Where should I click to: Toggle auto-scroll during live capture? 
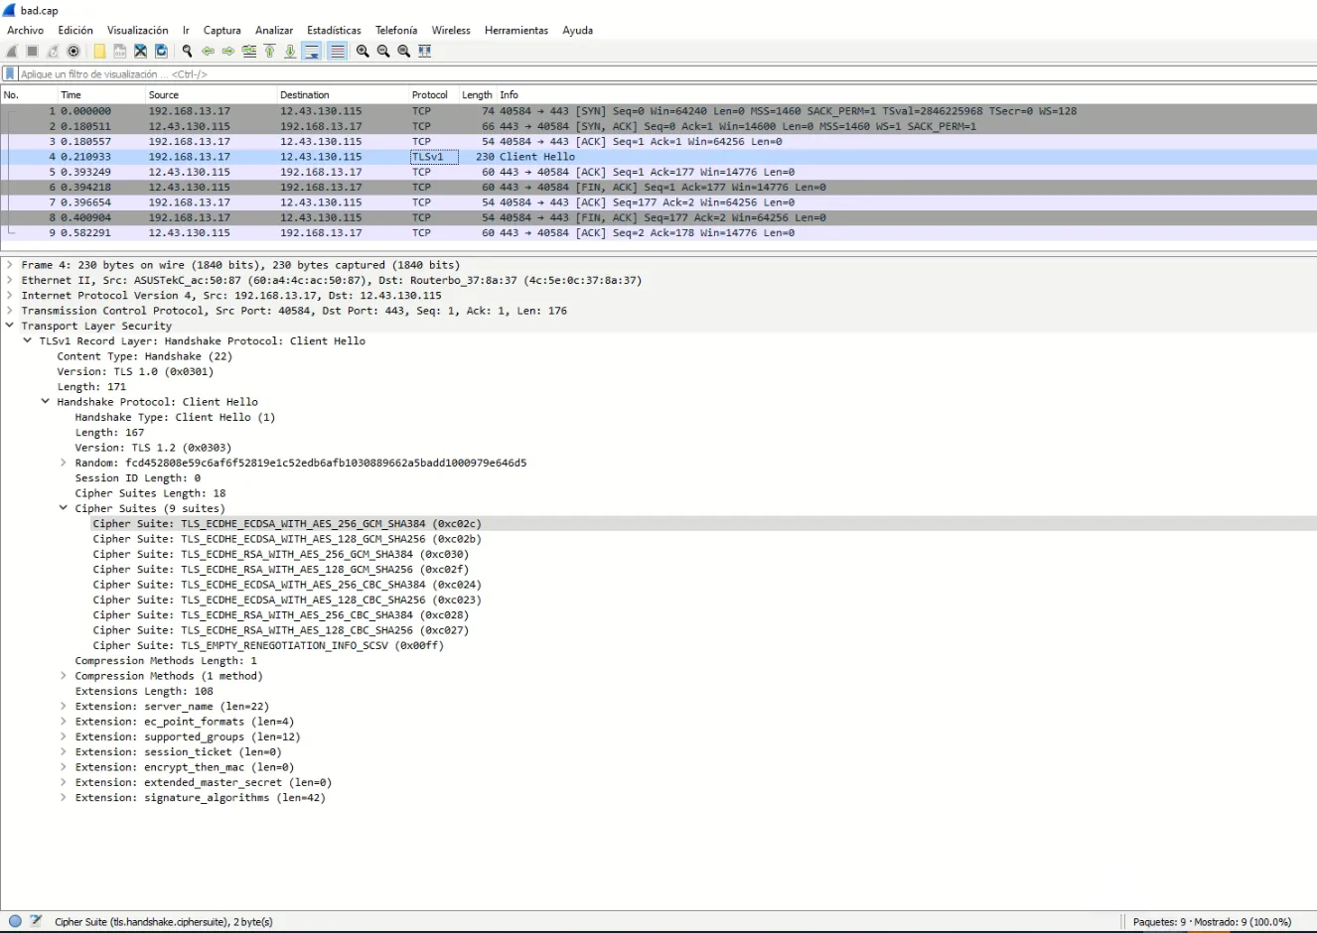(x=312, y=52)
